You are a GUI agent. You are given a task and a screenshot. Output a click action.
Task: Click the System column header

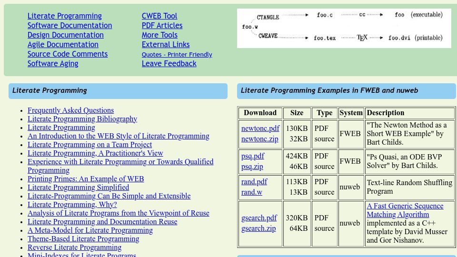(x=351, y=113)
